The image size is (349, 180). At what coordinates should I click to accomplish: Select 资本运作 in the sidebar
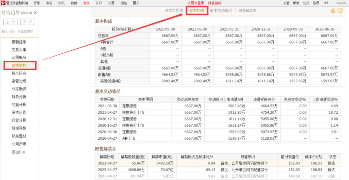point(19,112)
